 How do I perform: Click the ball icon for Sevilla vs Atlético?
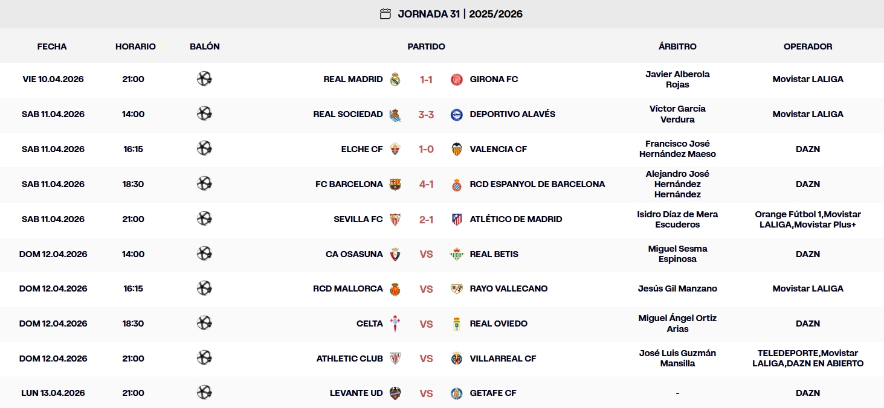pos(204,219)
